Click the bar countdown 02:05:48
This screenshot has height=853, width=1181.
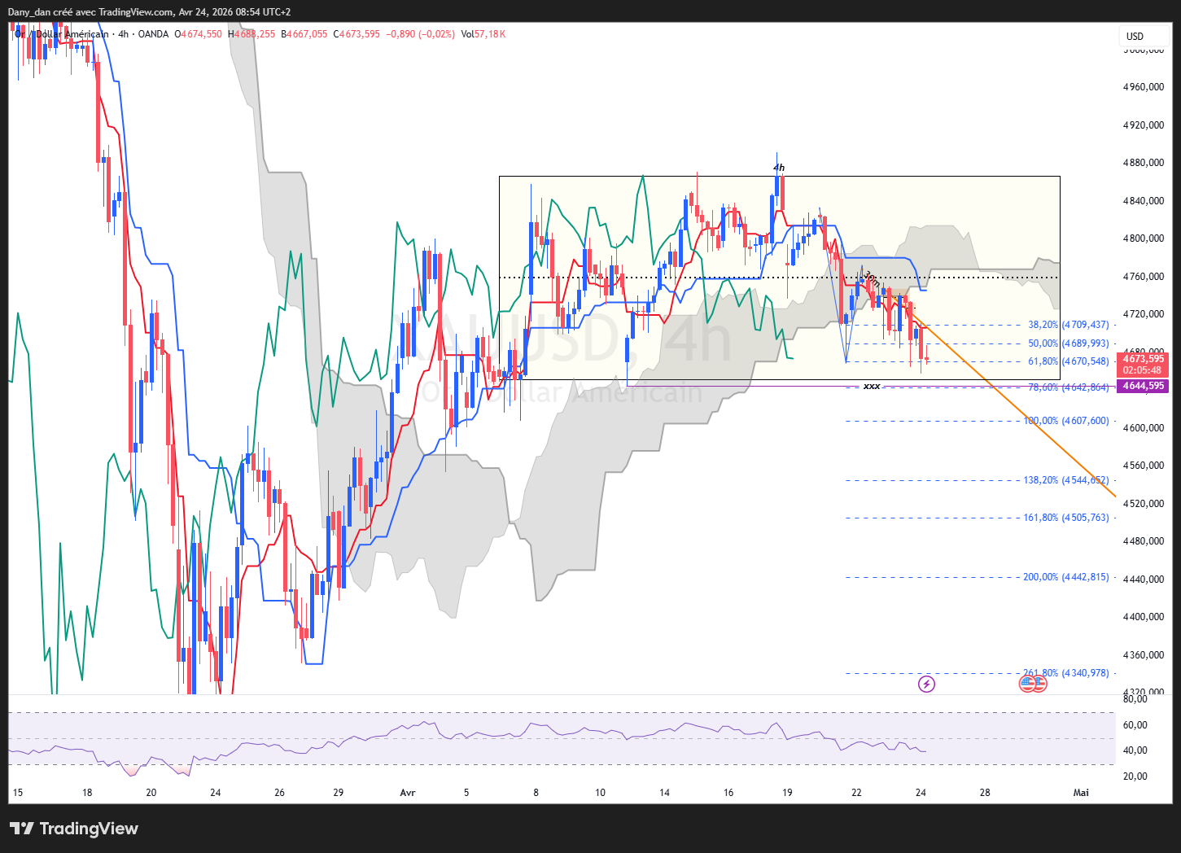(1144, 370)
